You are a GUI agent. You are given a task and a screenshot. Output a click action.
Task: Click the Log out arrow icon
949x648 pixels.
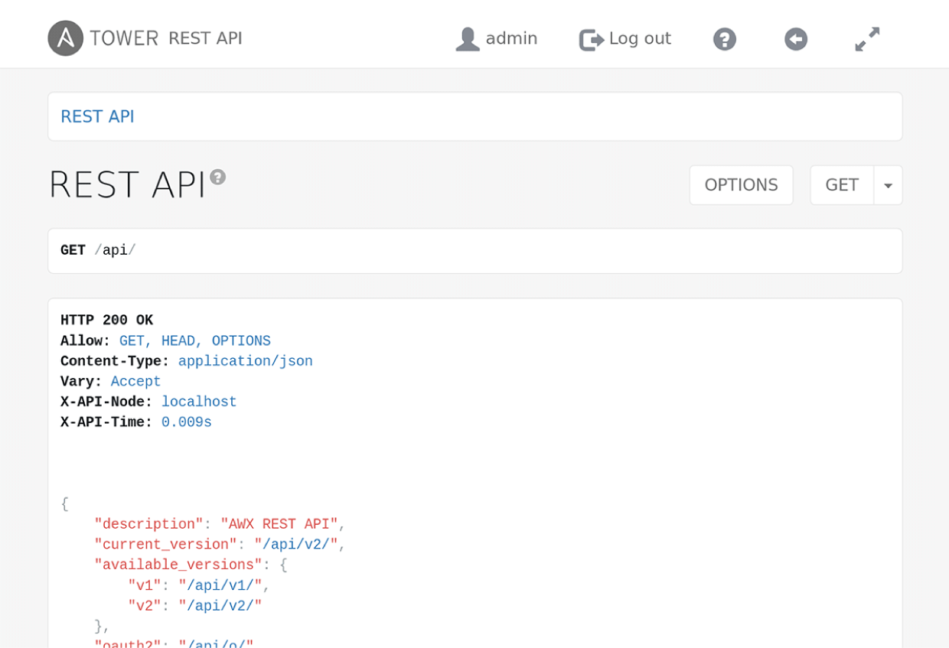(591, 40)
